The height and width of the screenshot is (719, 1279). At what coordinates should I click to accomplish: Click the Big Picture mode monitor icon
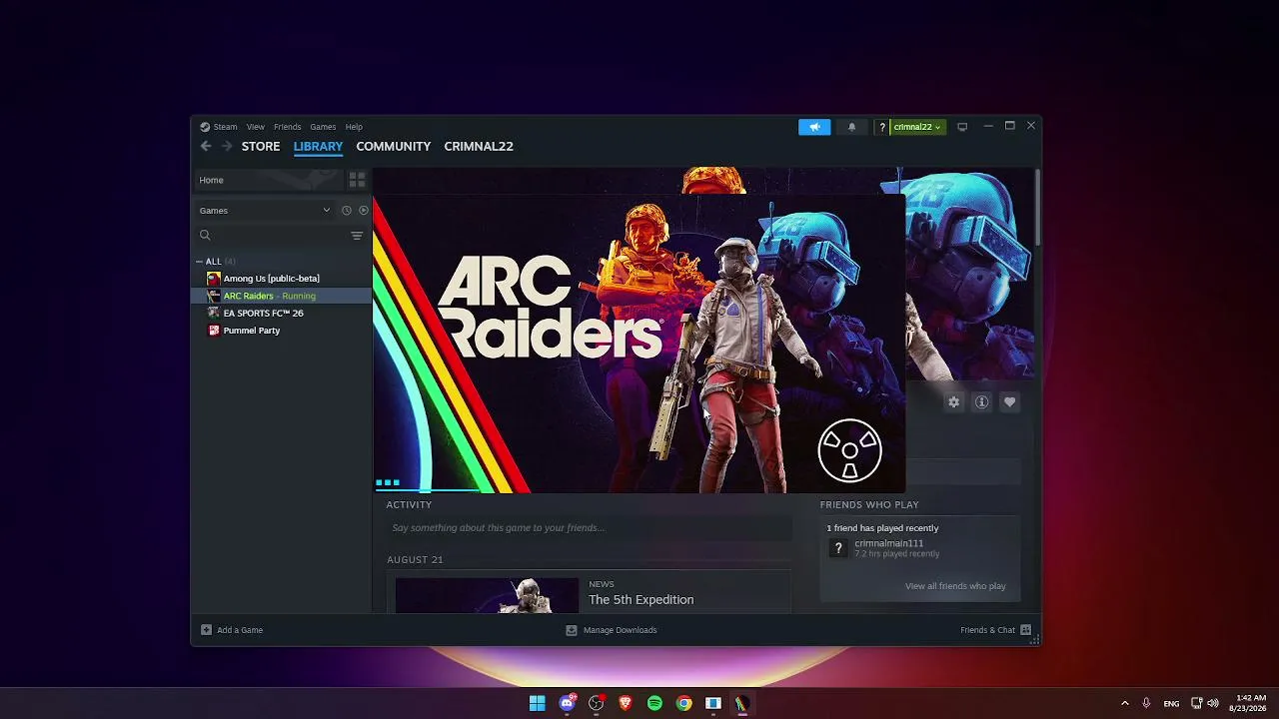coord(962,127)
